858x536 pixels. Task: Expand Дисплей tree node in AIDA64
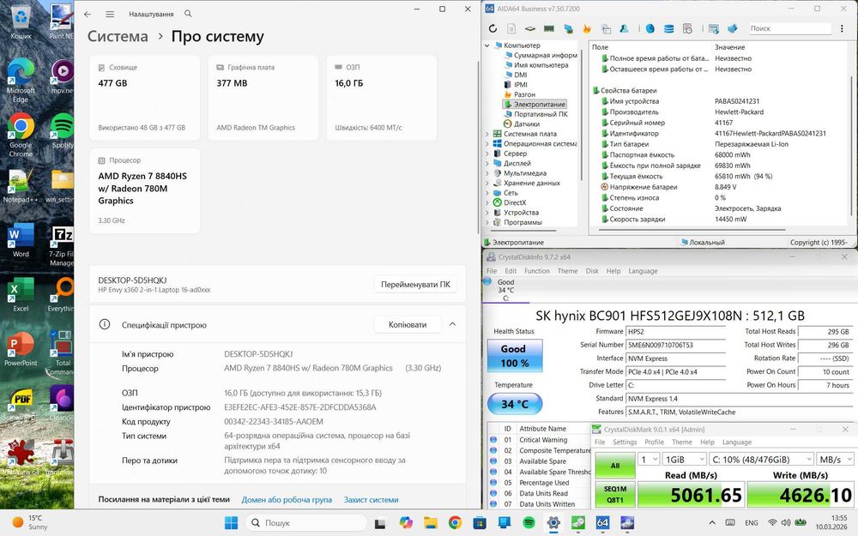(x=487, y=164)
